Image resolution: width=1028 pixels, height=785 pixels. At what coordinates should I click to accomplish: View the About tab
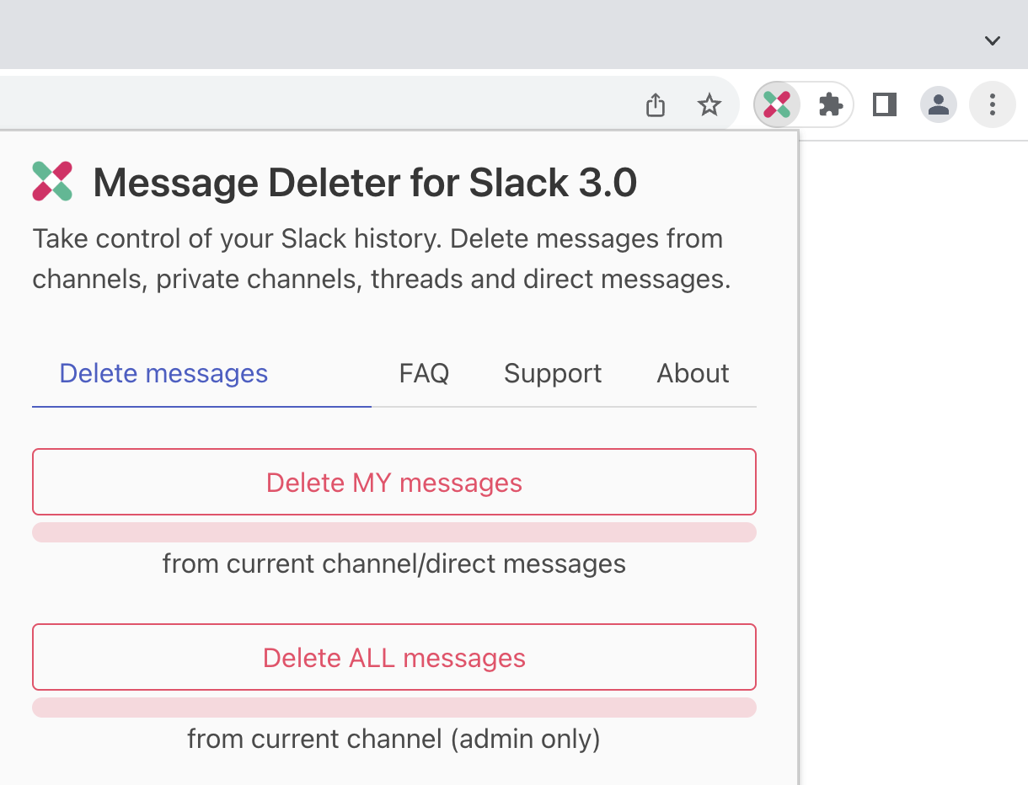pyautogui.click(x=693, y=373)
